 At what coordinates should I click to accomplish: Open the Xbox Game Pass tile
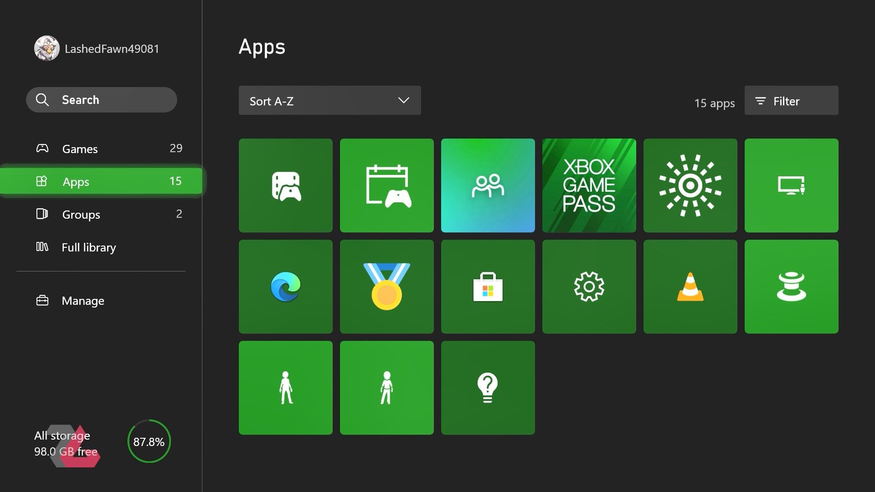[589, 185]
